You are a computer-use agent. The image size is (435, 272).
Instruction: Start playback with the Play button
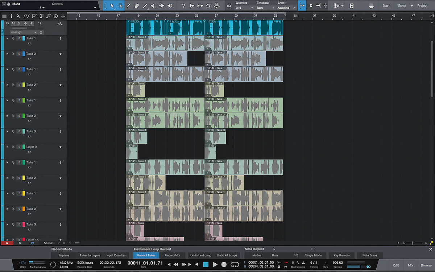215,264
